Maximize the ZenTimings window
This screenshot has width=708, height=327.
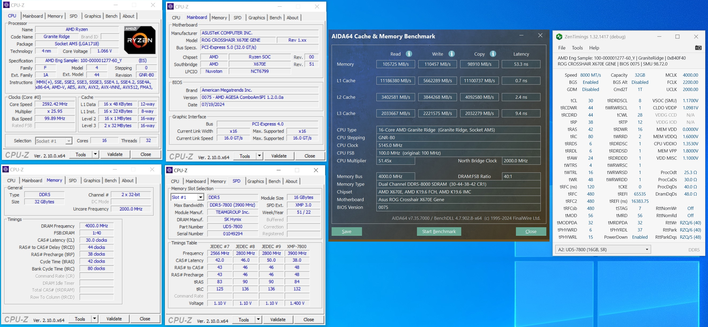tap(678, 36)
